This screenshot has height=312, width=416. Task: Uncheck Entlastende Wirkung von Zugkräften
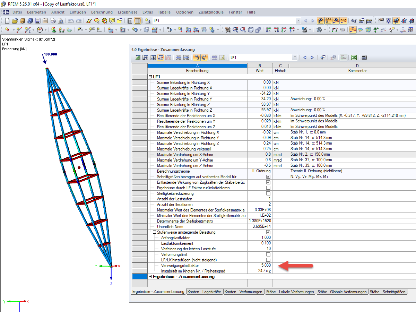pos(268,182)
